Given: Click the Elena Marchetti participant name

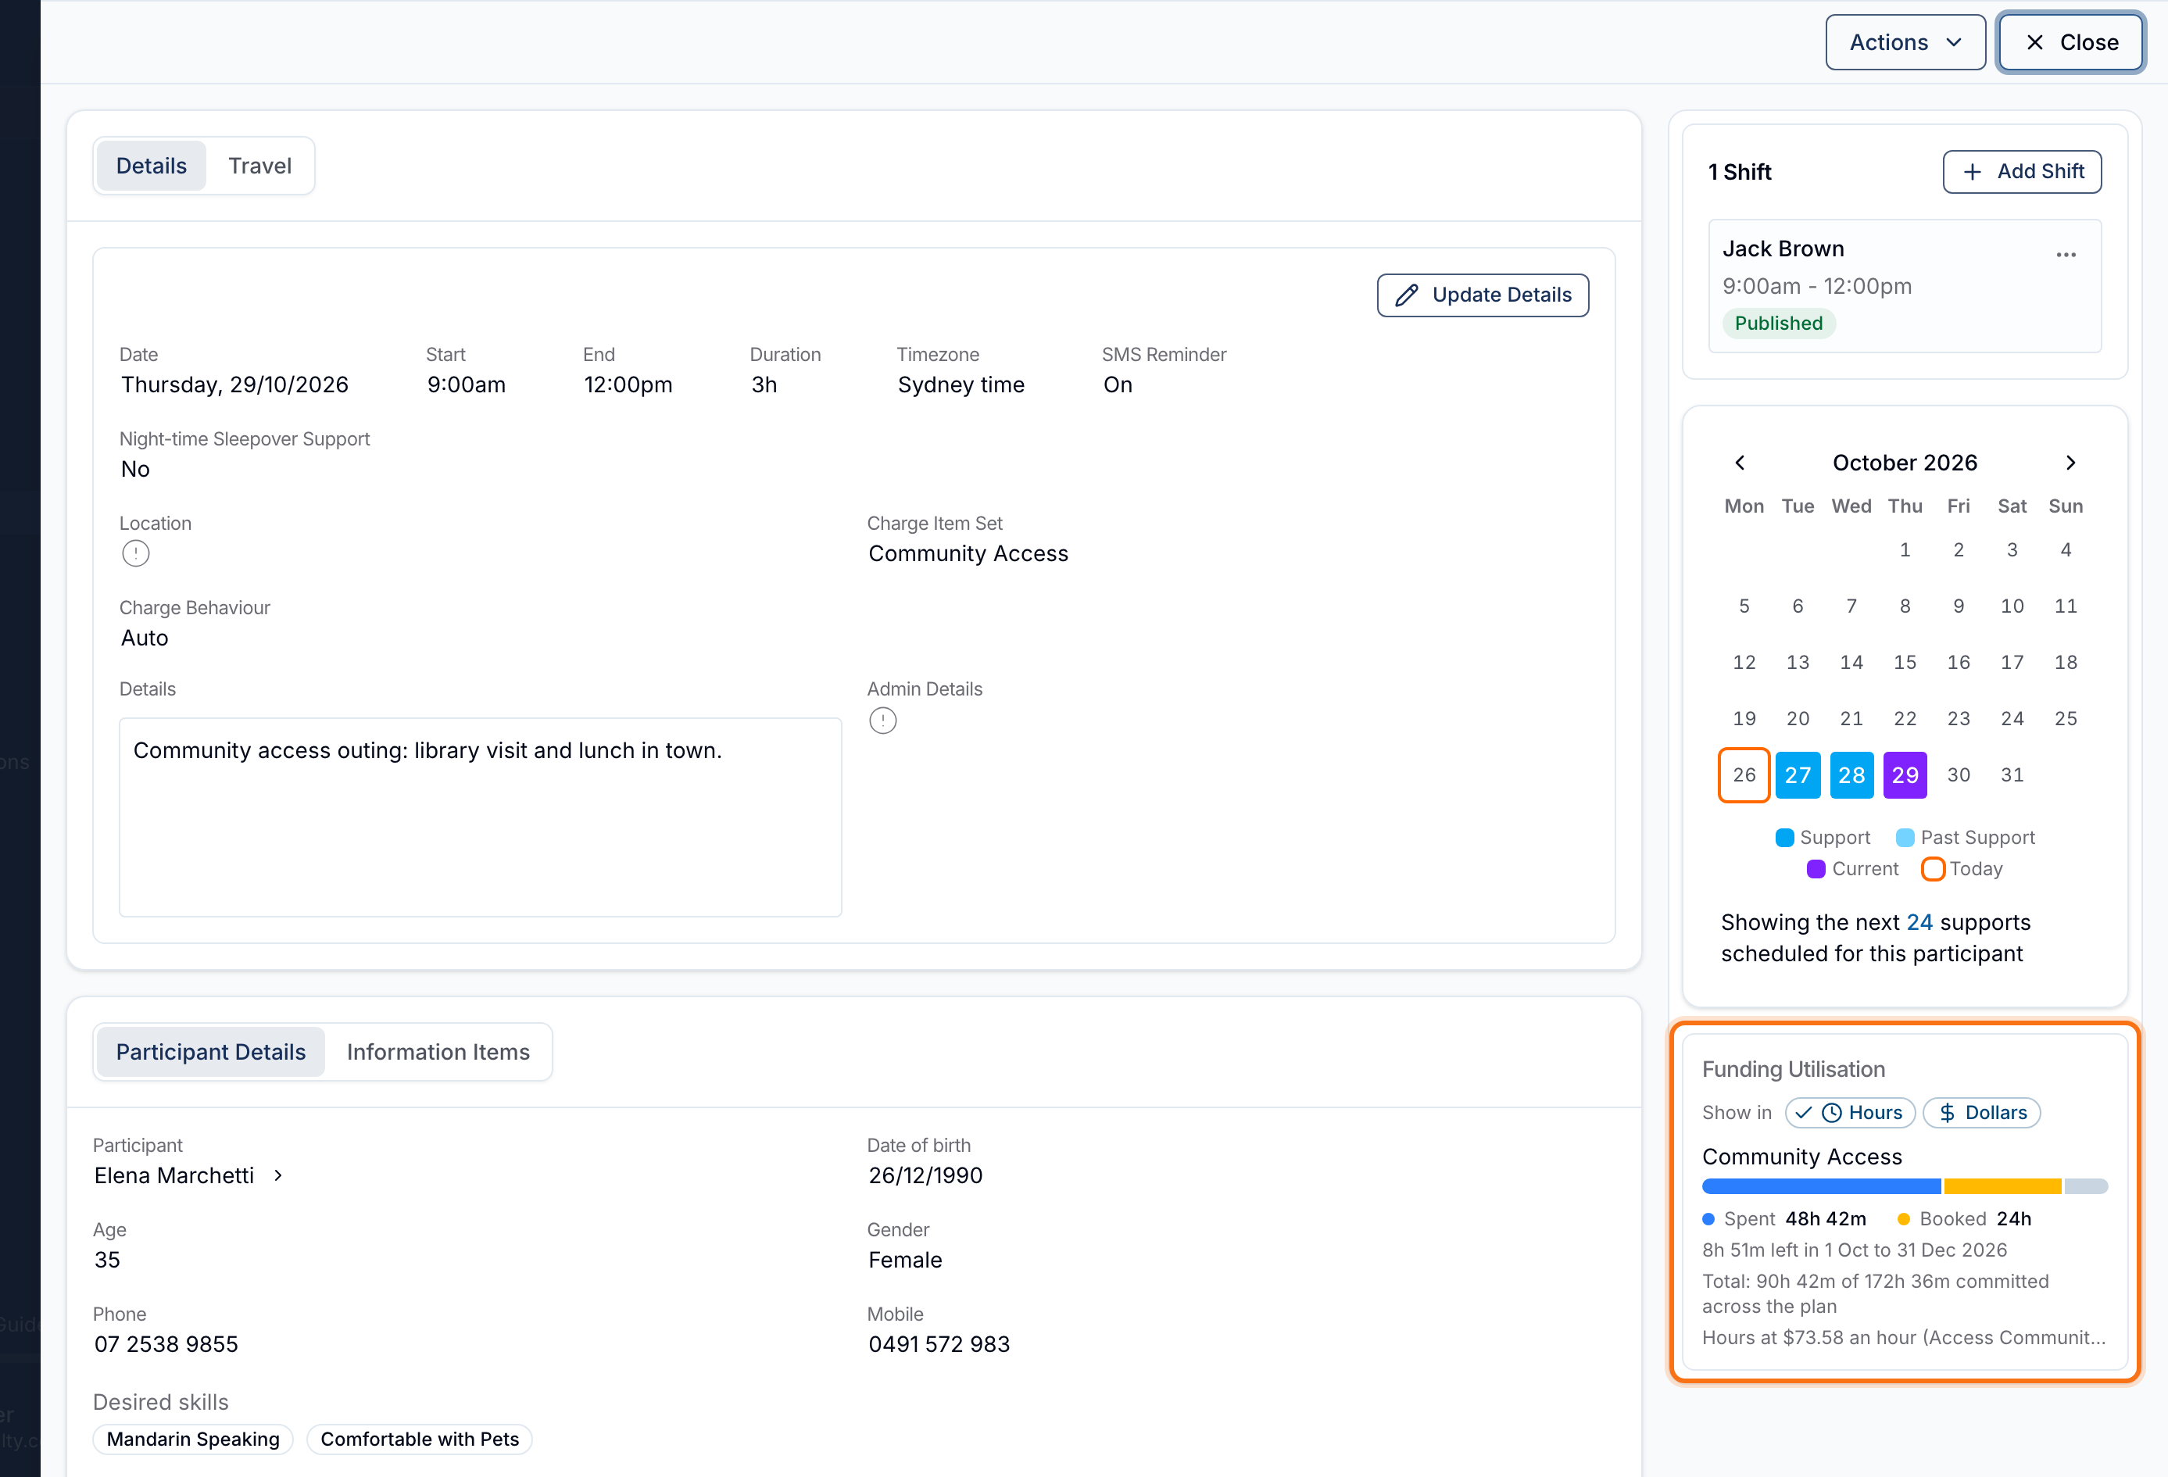Looking at the screenshot, I should 174,1175.
